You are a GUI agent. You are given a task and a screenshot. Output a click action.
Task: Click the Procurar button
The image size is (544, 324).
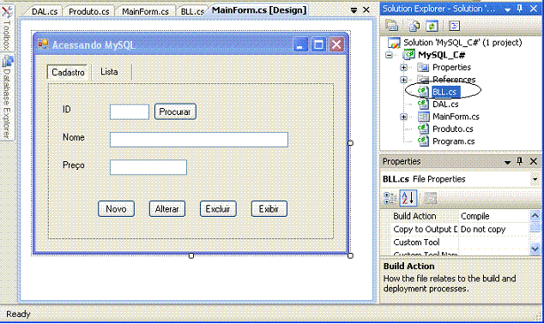175,112
